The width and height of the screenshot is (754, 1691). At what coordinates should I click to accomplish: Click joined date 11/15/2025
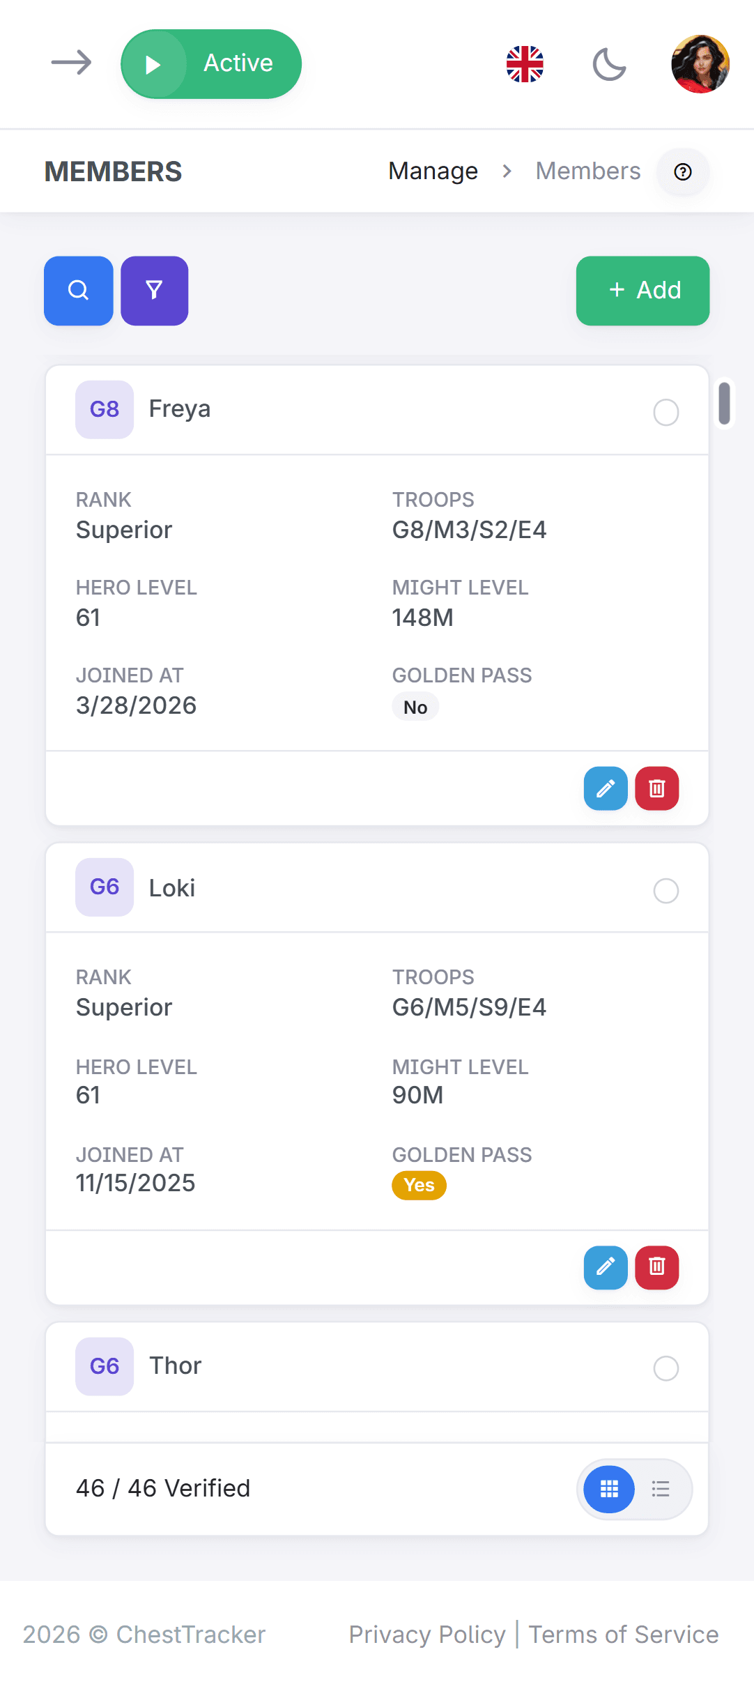click(135, 1183)
